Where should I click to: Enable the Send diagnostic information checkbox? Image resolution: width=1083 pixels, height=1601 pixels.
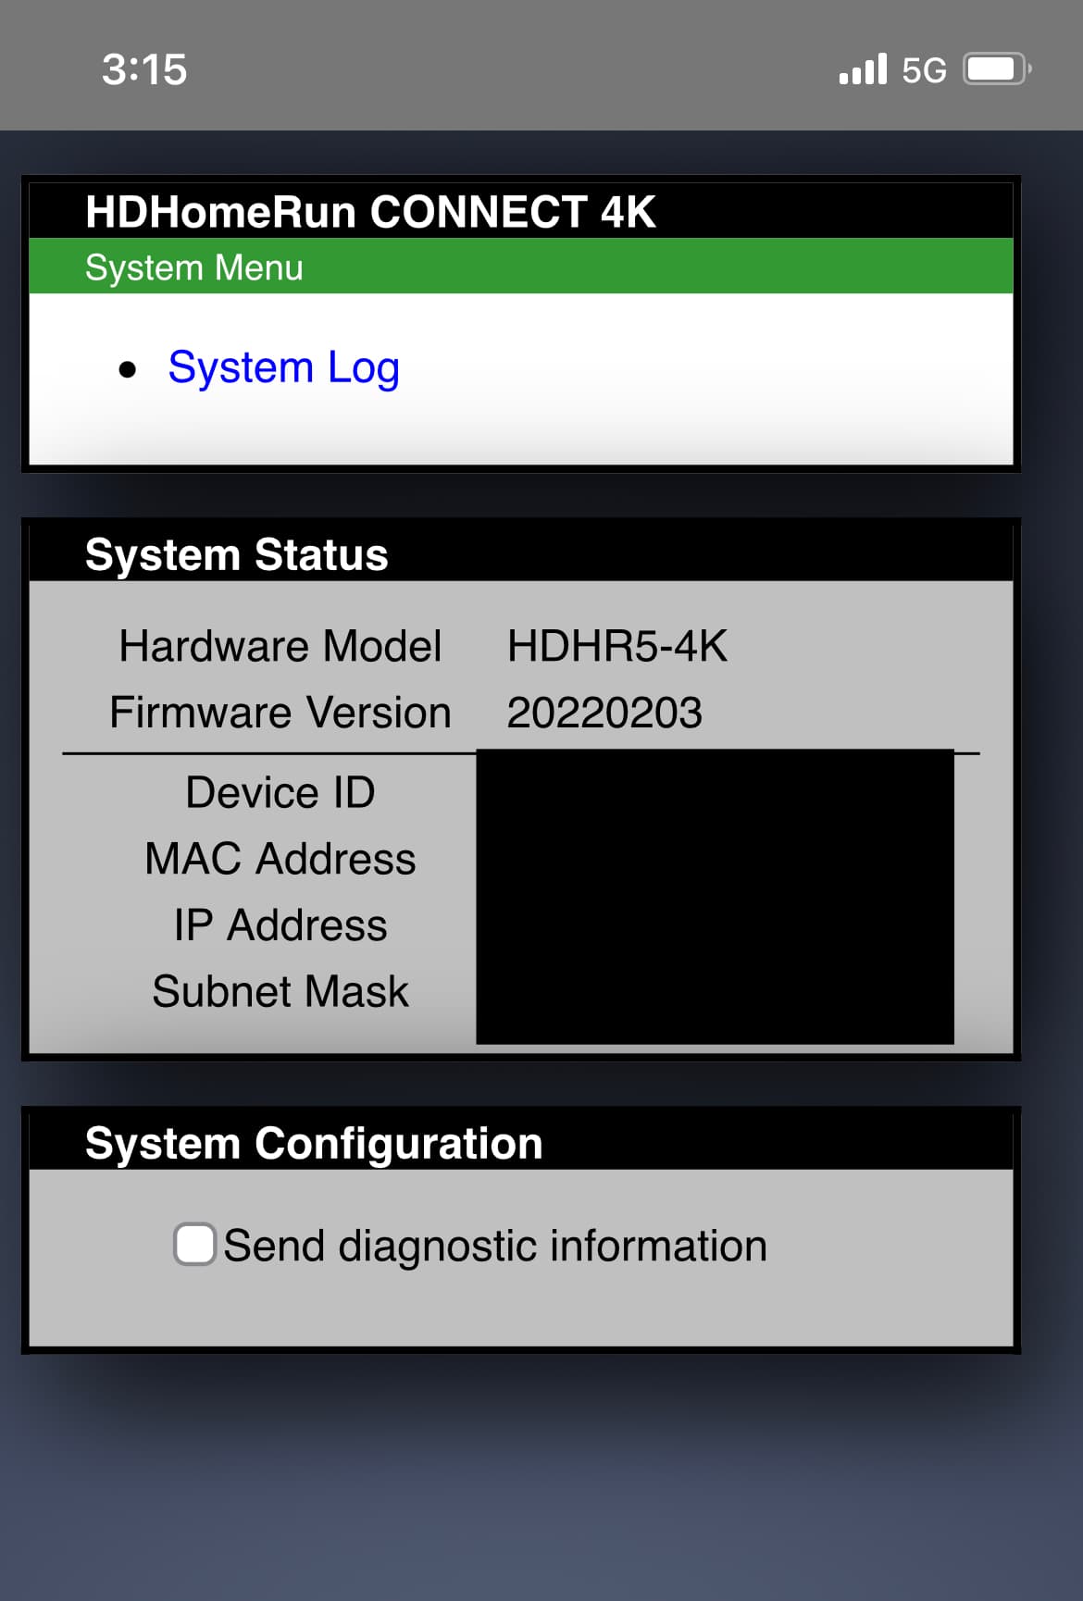point(195,1244)
